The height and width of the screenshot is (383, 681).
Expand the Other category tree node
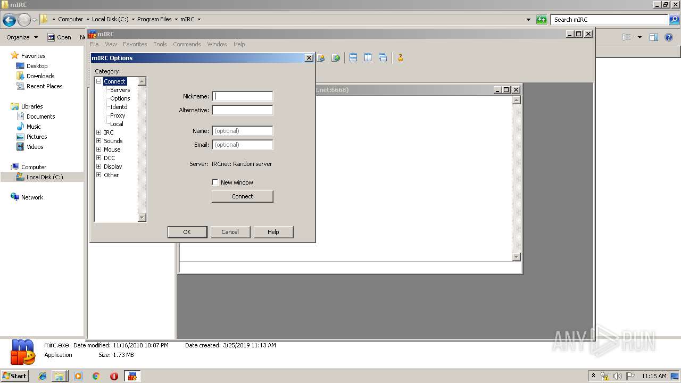98,175
